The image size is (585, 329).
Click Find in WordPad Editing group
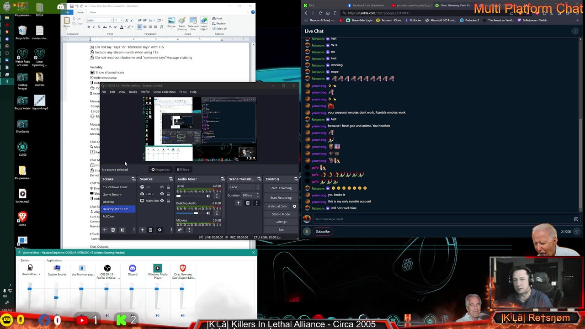click(x=217, y=19)
